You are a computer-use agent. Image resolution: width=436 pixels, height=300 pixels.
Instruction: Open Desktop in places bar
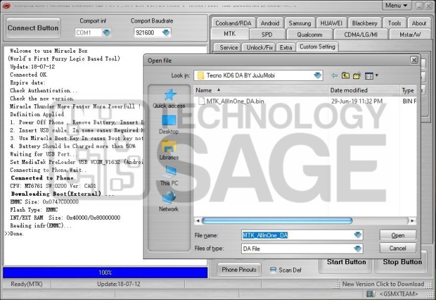click(x=169, y=124)
